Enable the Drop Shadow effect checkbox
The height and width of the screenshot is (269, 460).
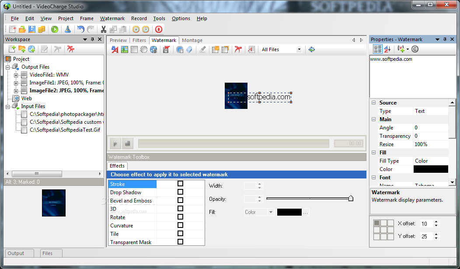click(x=181, y=192)
